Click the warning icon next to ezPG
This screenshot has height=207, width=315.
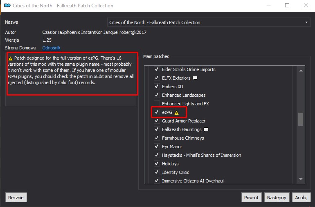pyautogui.click(x=176, y=113)
